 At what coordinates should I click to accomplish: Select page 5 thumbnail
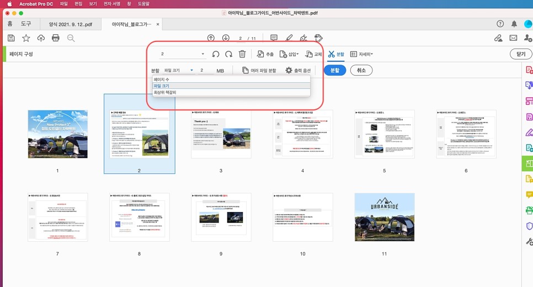385,134
